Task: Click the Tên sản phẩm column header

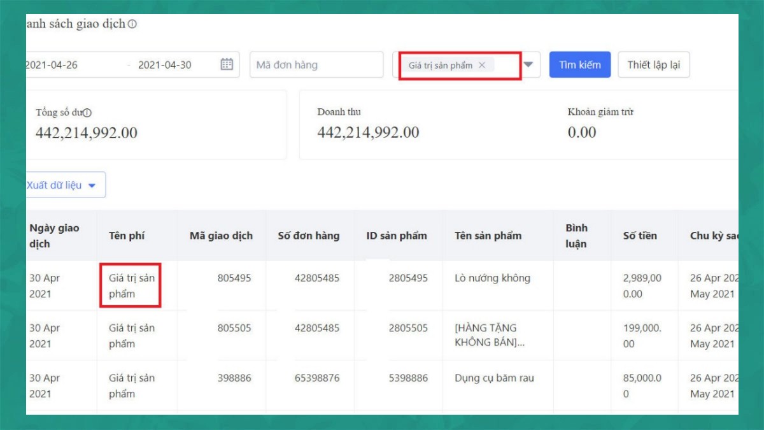Action: pos(488,236)
